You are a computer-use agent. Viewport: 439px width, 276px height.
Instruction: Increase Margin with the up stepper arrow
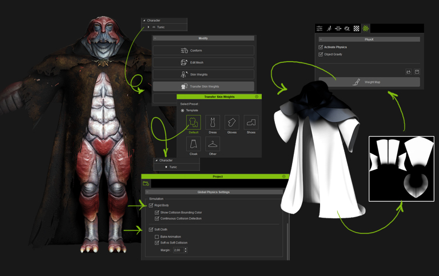pos(186,249)
